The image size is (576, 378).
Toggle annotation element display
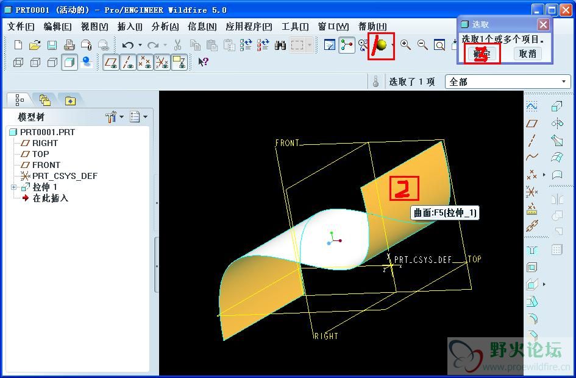179,62
